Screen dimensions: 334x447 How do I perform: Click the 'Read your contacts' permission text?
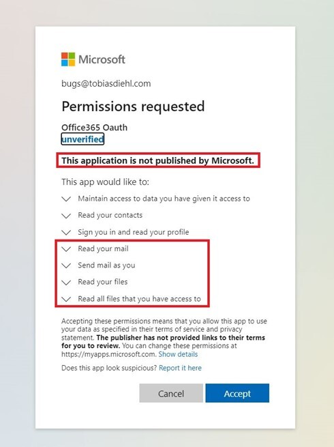pyautogui.click(x=110, y=215)
